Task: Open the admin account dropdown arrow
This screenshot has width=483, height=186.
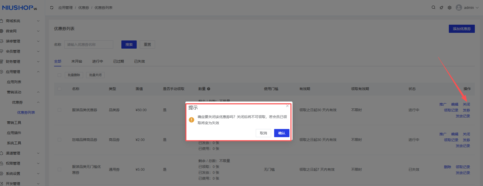Action: click(x=477, y=8)
